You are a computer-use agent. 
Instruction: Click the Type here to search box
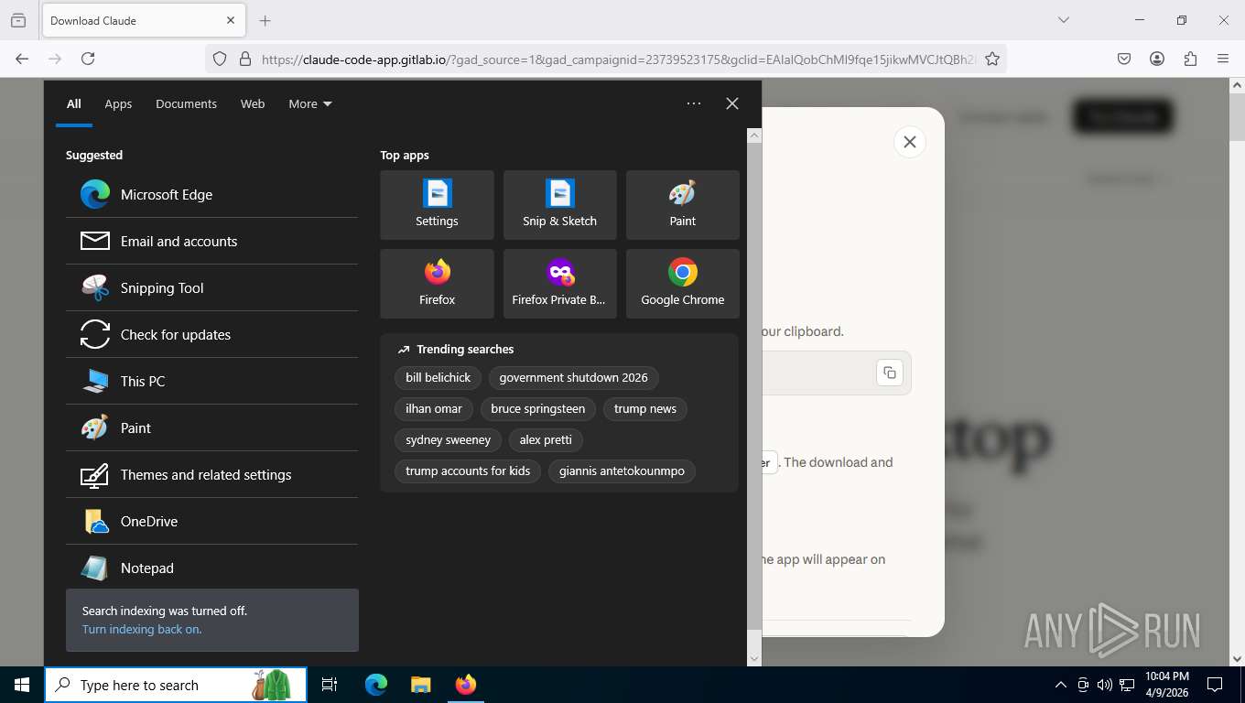click(176, 685)
